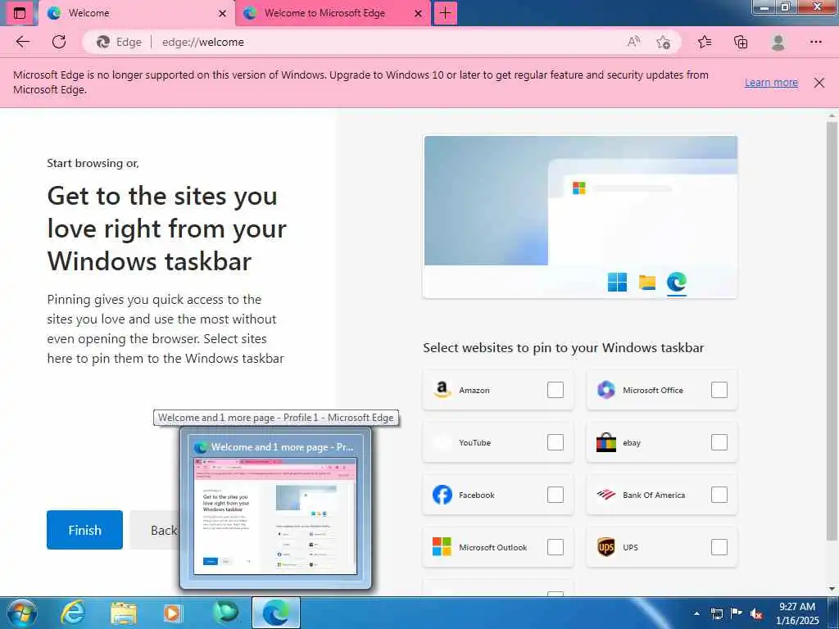This screenshot has height=629, width=839.
Task: Open the Favorites list icon
Action: pyautogui.click(x=705, y=42)
